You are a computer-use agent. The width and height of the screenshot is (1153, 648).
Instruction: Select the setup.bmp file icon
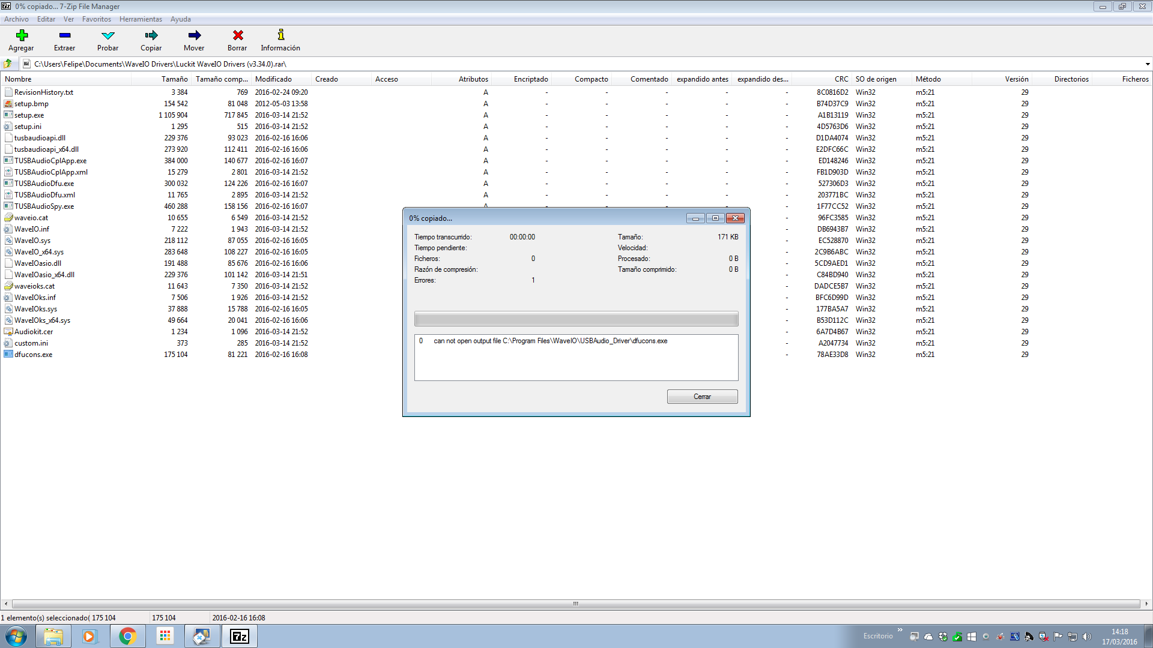8,104
